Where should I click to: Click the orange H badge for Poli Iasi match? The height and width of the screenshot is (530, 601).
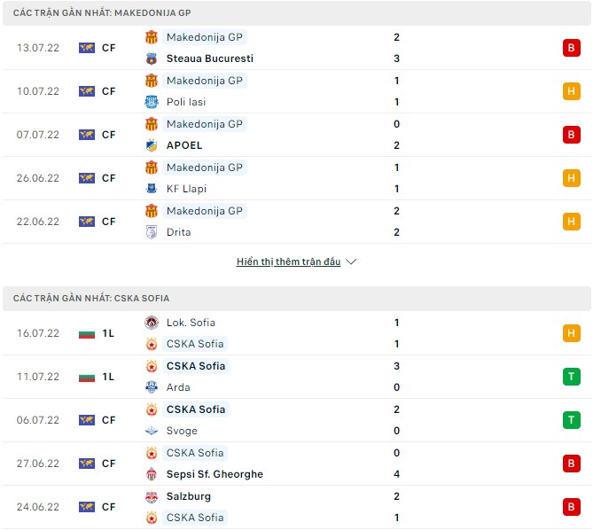pyautogui.click(x=571, y=91)
